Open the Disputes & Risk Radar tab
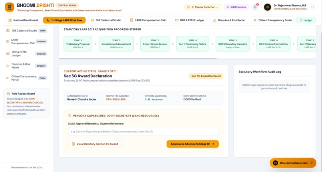This screenshot has width=322, height=172. [x=229, y=20]
